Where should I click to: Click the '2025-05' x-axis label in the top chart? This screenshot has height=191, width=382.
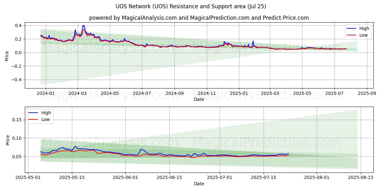click(302, 93)
